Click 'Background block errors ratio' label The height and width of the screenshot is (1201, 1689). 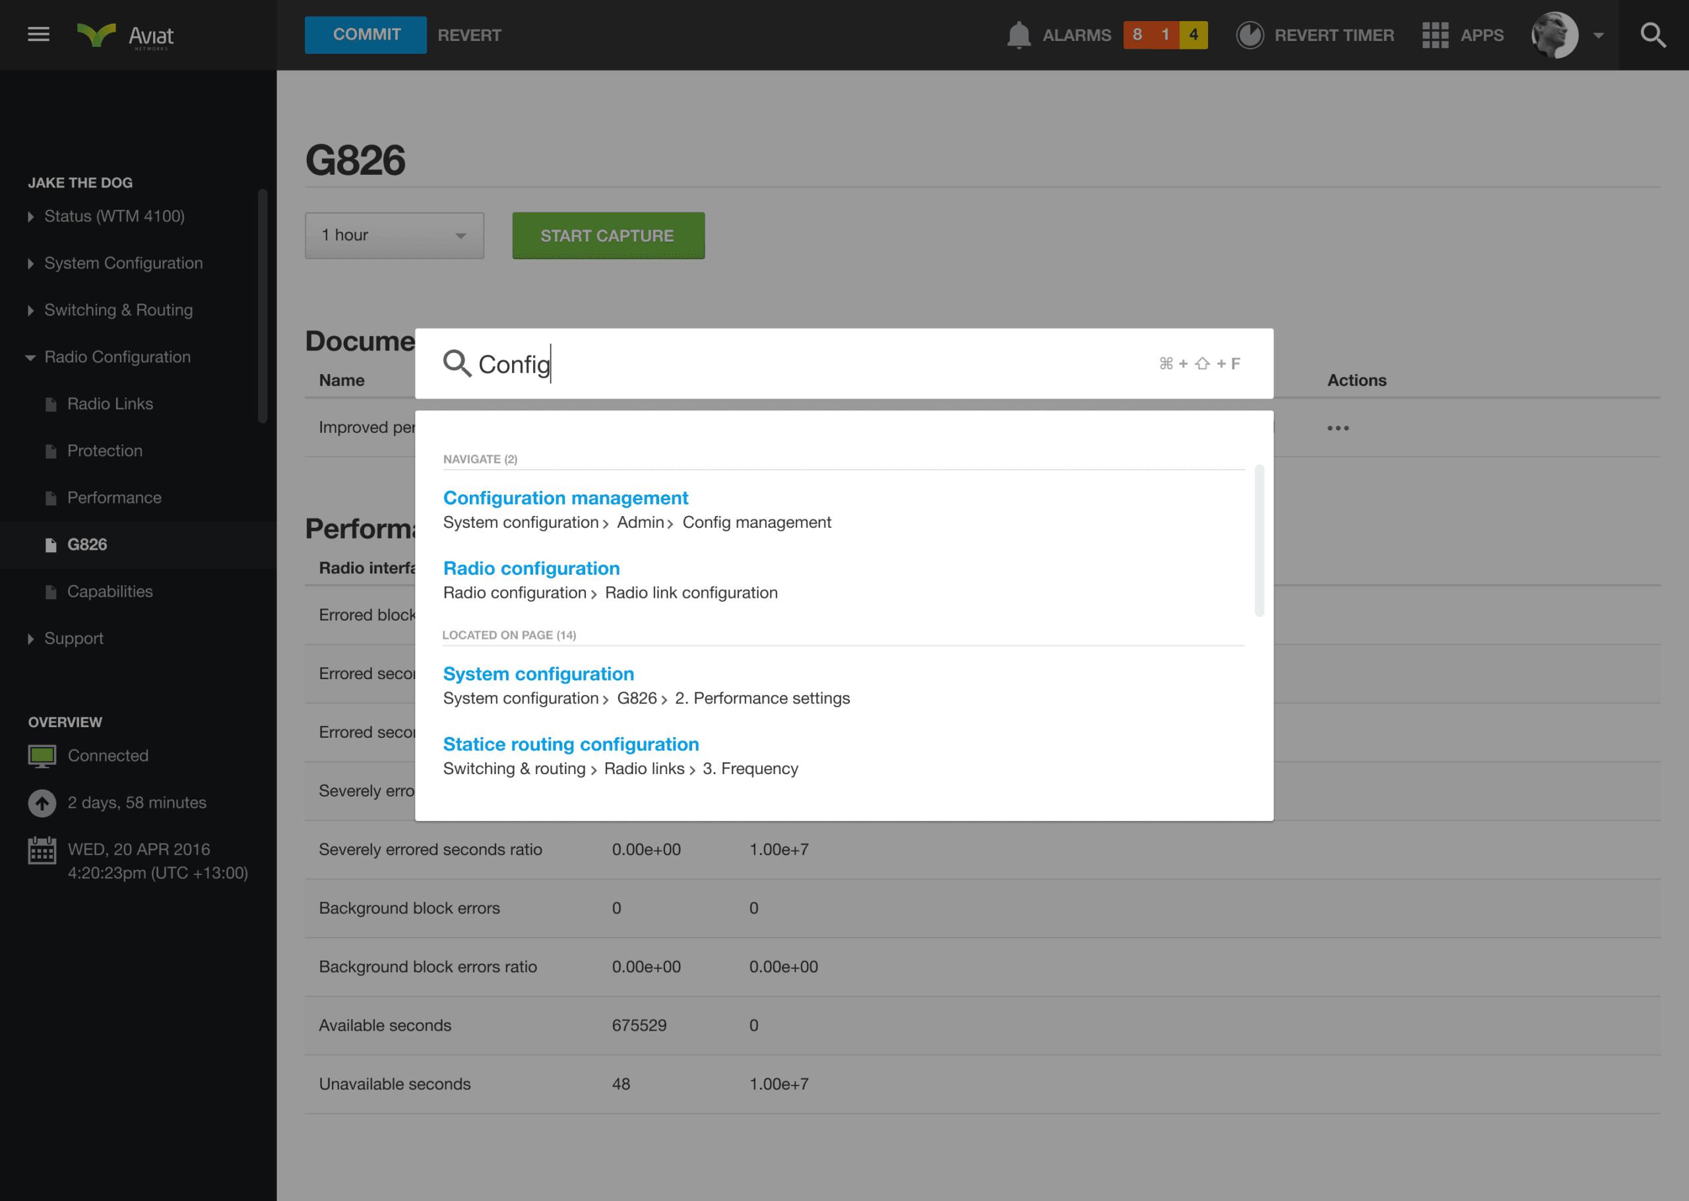click(x=428, y=967)
